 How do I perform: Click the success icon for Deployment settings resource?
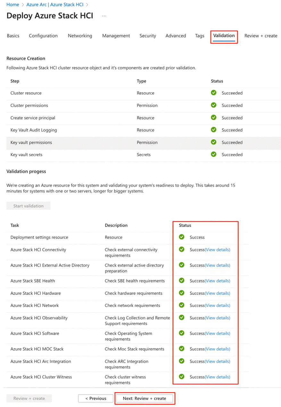[x=182, y=237]
